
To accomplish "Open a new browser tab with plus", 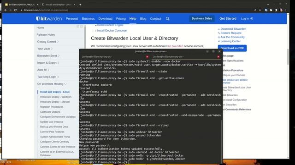I will [x=80, y=5].
